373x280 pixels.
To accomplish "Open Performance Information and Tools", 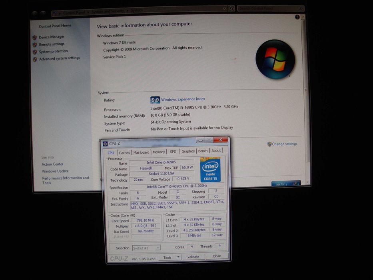I will [x=66, y=180].
